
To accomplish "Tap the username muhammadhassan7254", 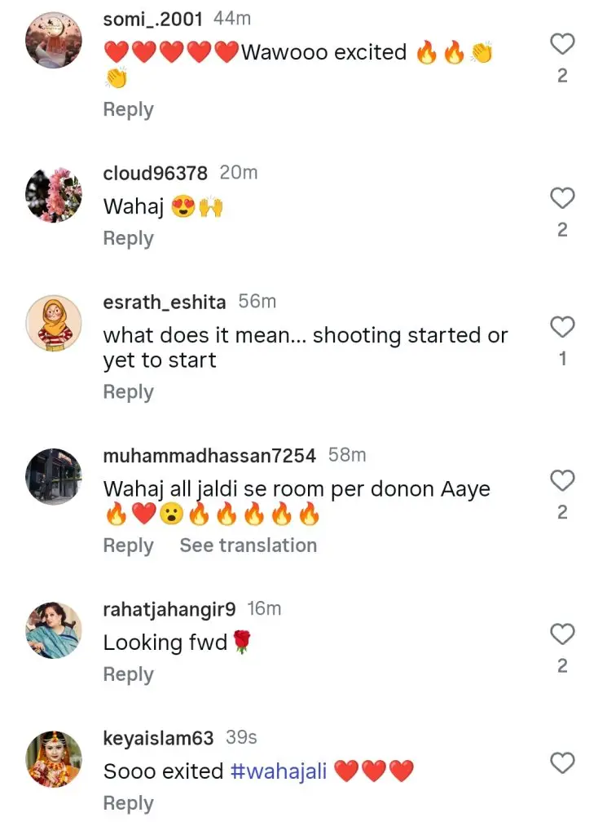I will [x=209, y=456].
